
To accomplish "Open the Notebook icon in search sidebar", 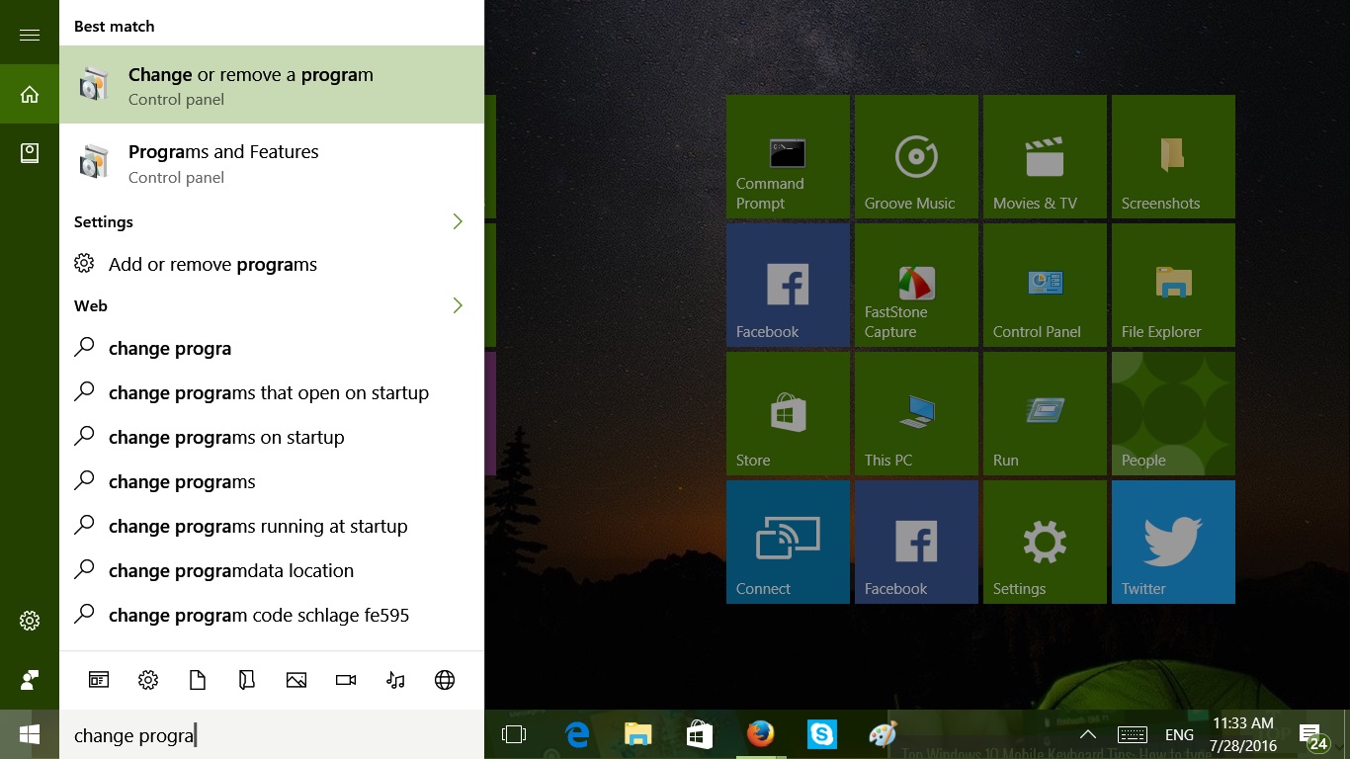I will (30, 153).
